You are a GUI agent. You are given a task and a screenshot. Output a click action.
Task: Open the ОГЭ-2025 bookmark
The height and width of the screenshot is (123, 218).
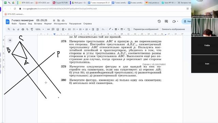tap(14, 14)
